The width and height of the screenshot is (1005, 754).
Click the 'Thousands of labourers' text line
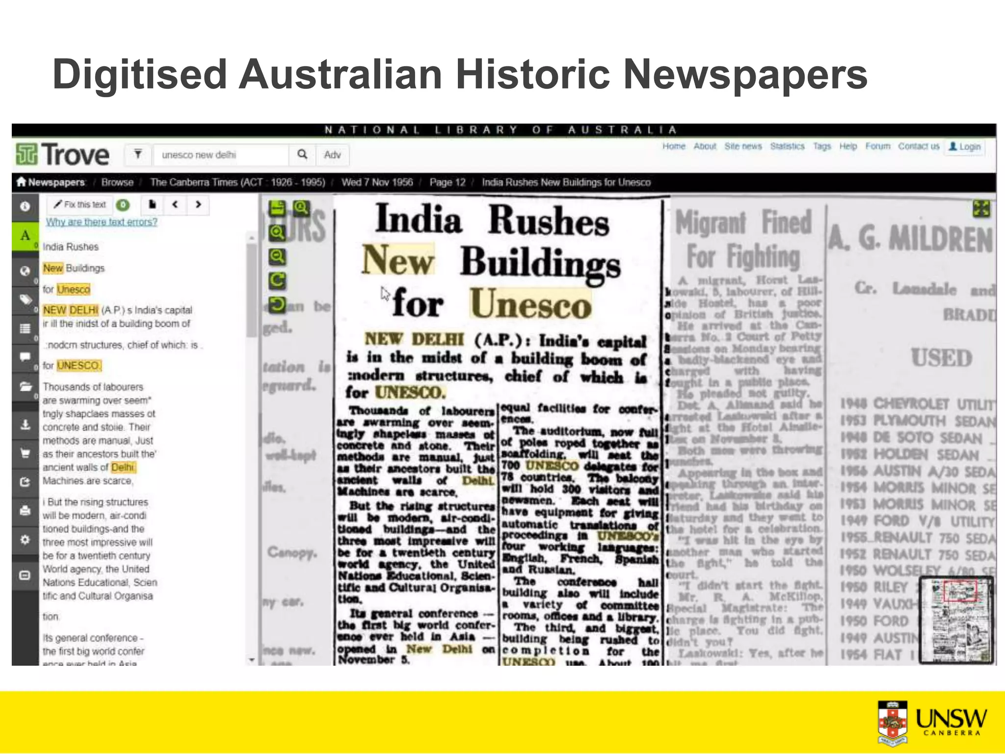pos(93,387)
